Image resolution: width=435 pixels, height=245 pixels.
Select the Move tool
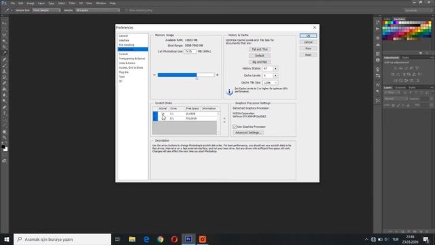pyautogui.click(x=5, y=23)
